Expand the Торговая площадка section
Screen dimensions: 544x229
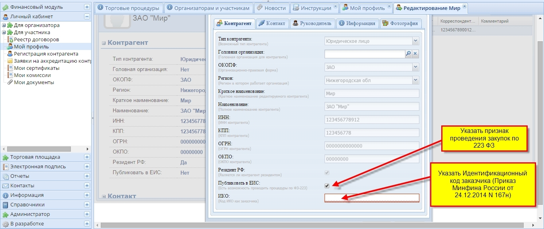[x=87, y=157]
